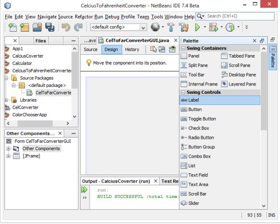Click the Clean and Build icon
This screenshot has height=224, width=280.
coord(184,27)
